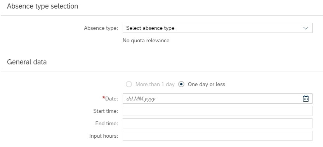Viewport: 323px width, 147px height.
Task: Click into the End time field
Action: [217, 123]
